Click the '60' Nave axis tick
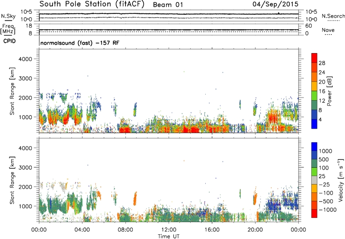This screenshot has height=239, width=345. [308, 26]
